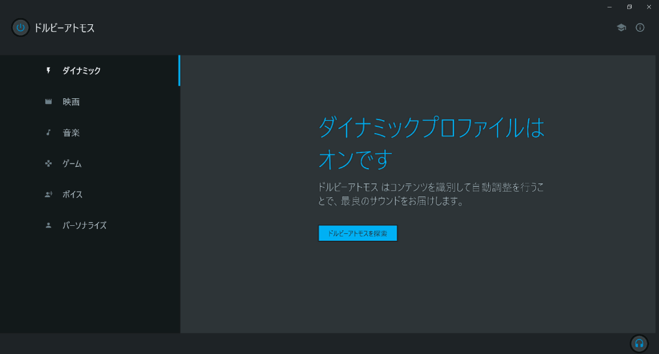Select the ゲーム gamepad icon
The height and width of the screenshot is (354, 659).
(x=48, y=164)
